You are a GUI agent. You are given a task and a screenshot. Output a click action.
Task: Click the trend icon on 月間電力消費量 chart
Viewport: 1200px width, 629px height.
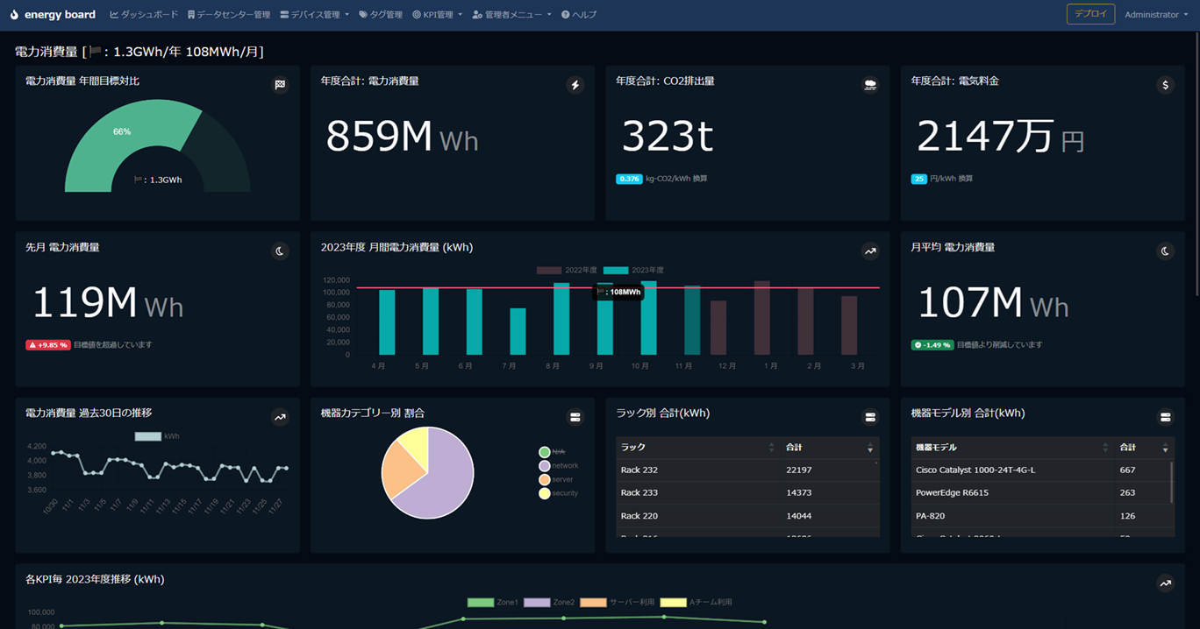(x=870, y=251)
